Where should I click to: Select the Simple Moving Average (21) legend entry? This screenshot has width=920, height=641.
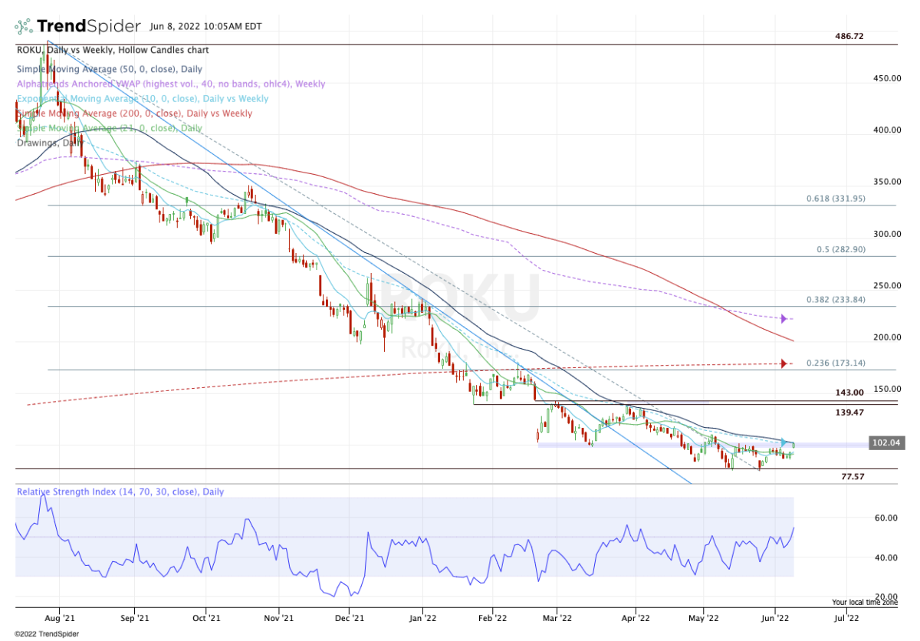(109, 128)
